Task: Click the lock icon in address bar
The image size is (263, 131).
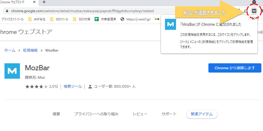Action: coord(7,11)
